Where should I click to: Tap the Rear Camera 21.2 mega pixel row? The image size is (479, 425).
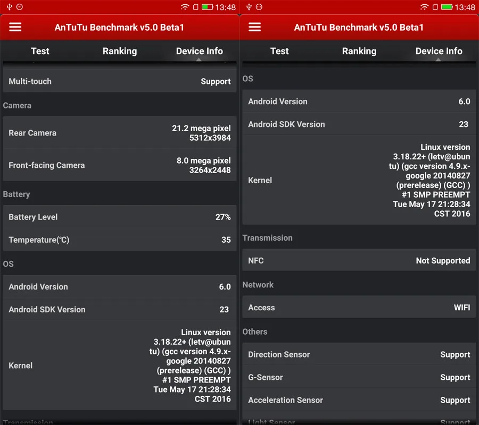click(x=120, y=133)
